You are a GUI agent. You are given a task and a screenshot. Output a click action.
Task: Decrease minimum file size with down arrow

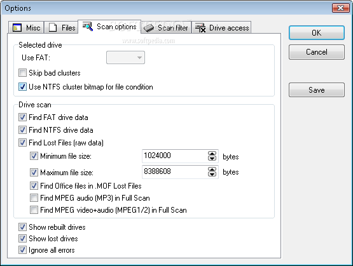[212, 158]
